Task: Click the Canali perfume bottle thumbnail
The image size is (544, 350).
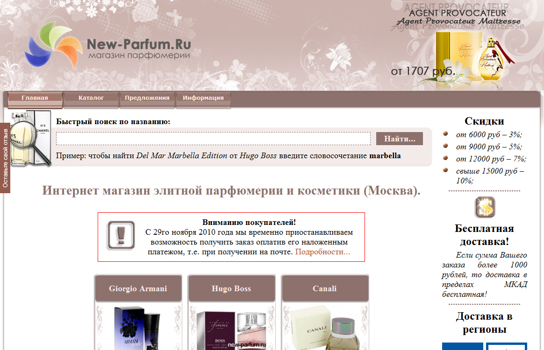Action: 325,328
